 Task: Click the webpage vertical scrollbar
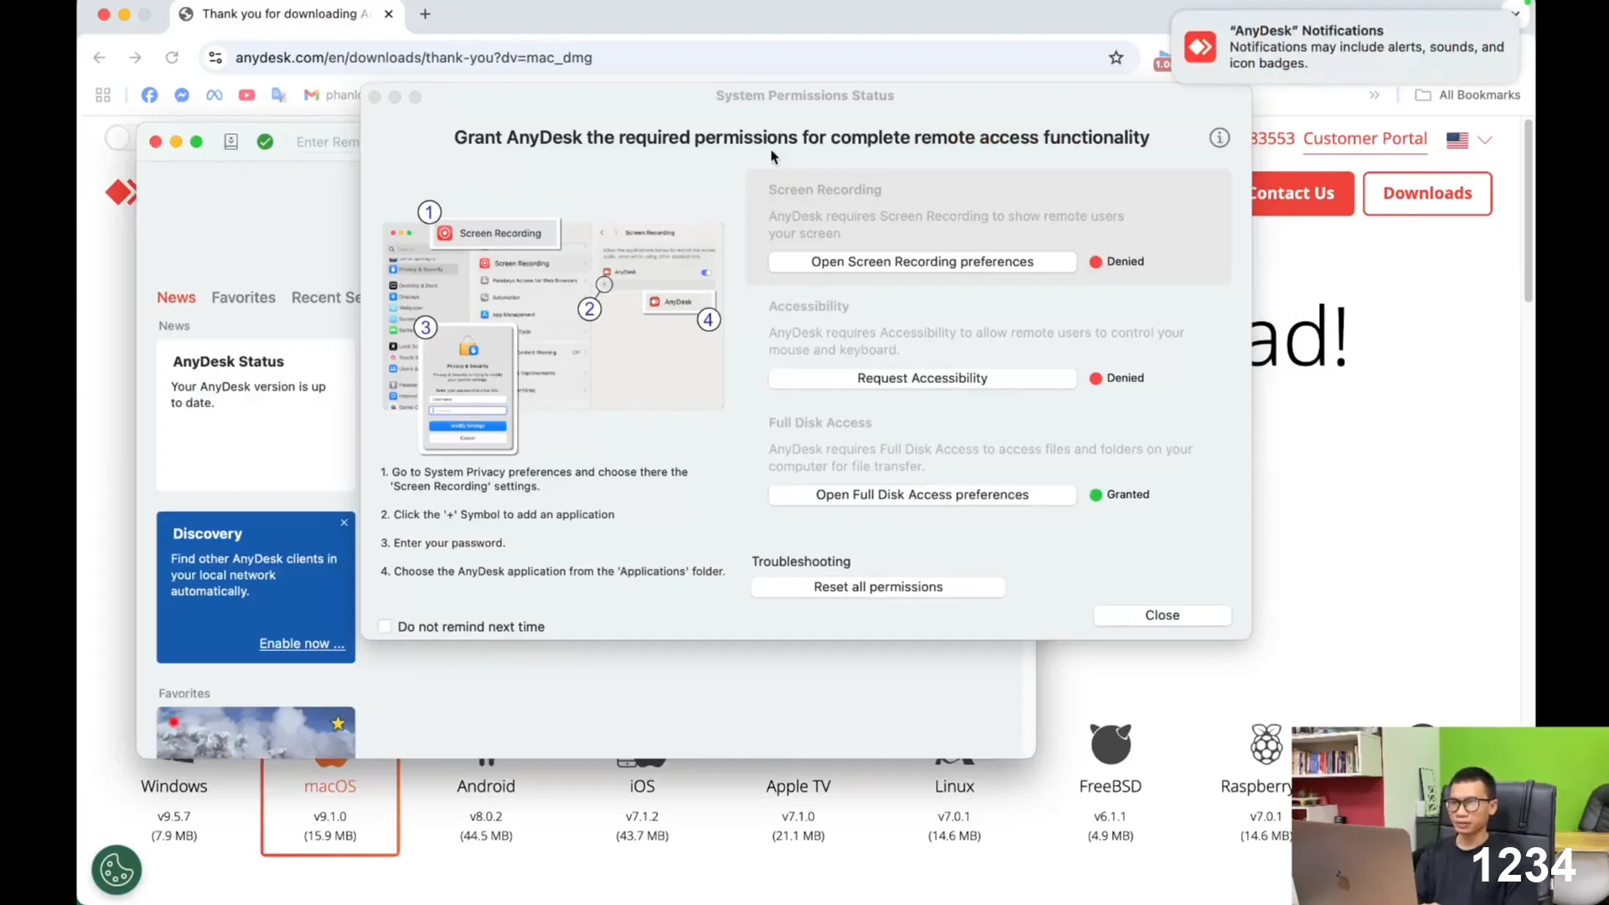[1529, 209]
